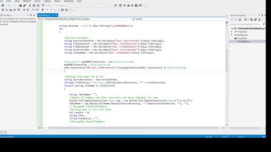This screenshot has height=152, width=271.
Task: Click the "int counter = 0;" line
Action: [79, 113]
